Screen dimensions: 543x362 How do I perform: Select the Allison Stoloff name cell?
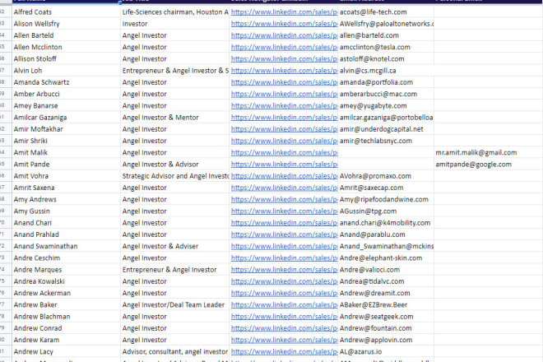coord(66,59)
